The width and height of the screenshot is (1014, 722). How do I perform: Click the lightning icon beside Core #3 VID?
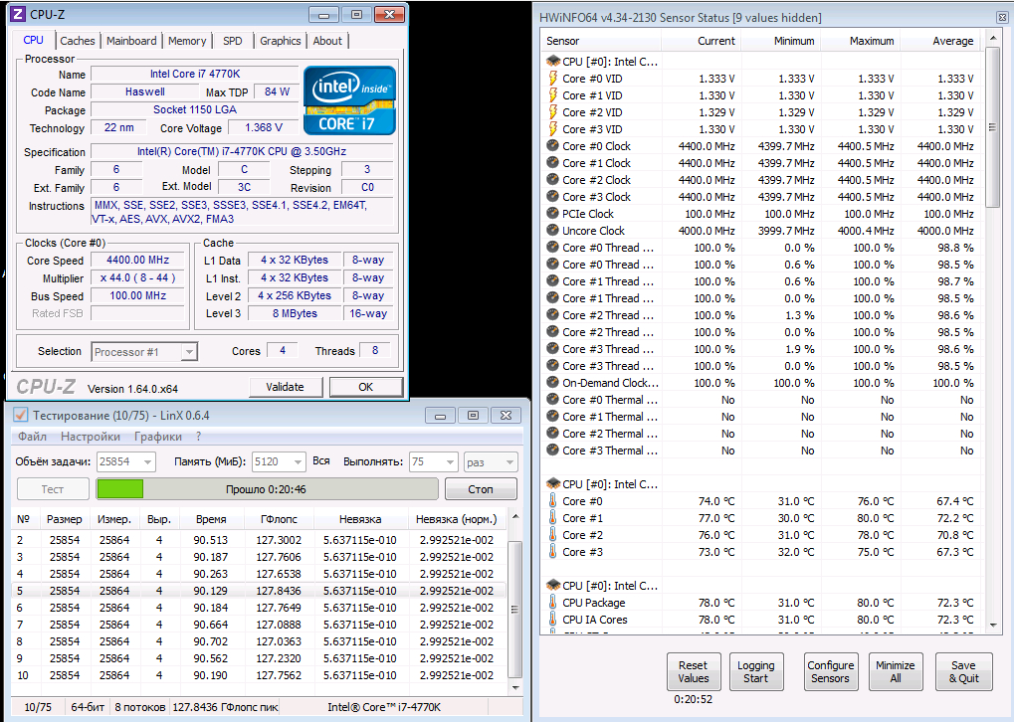(x=553, y=128)
